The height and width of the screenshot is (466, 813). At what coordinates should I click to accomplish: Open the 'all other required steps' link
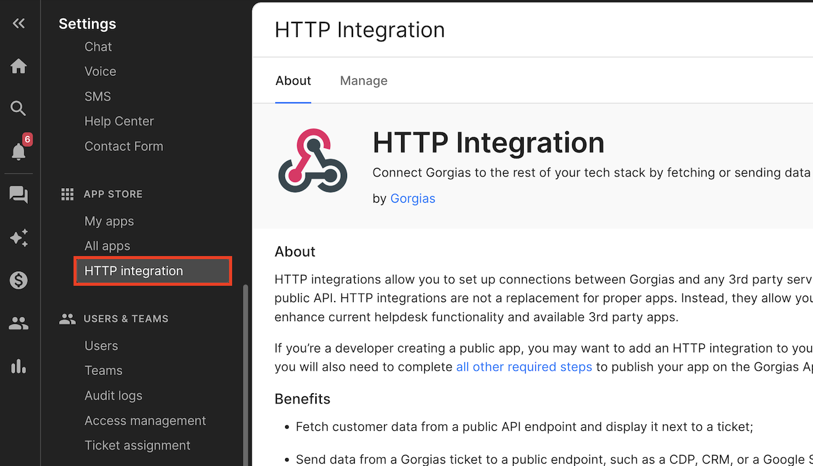[524, 367]
